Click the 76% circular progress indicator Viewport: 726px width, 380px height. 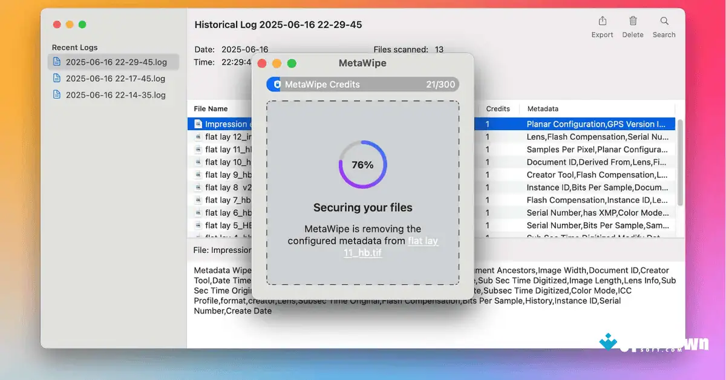coord(362,164)
